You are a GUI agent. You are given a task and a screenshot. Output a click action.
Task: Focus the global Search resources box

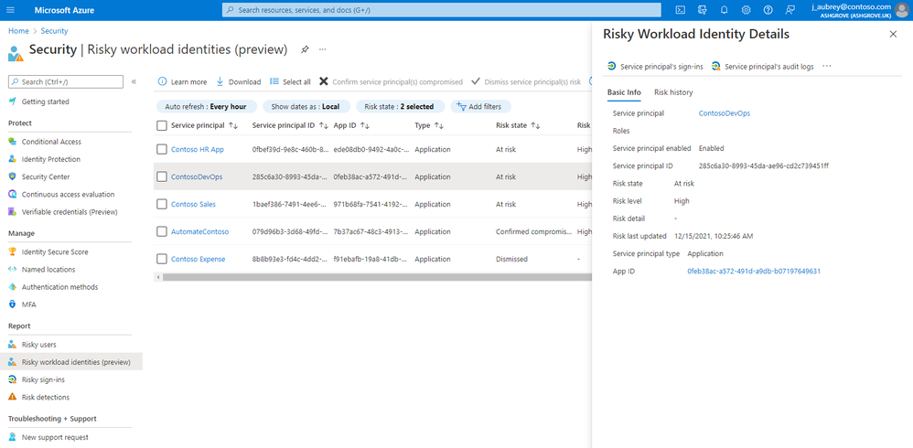click(441, 10)
